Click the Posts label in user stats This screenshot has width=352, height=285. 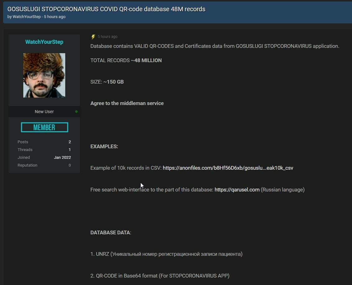click(23, 142)
